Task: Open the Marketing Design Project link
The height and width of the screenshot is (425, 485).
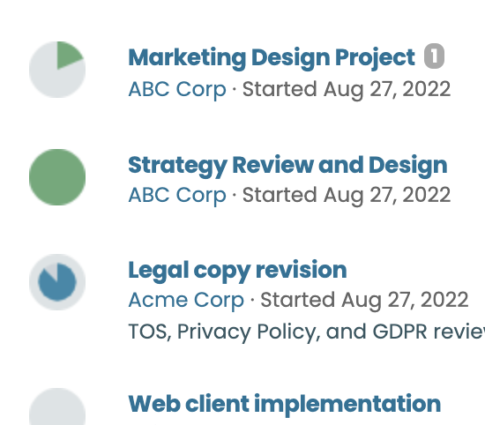Action: (272, 58)
